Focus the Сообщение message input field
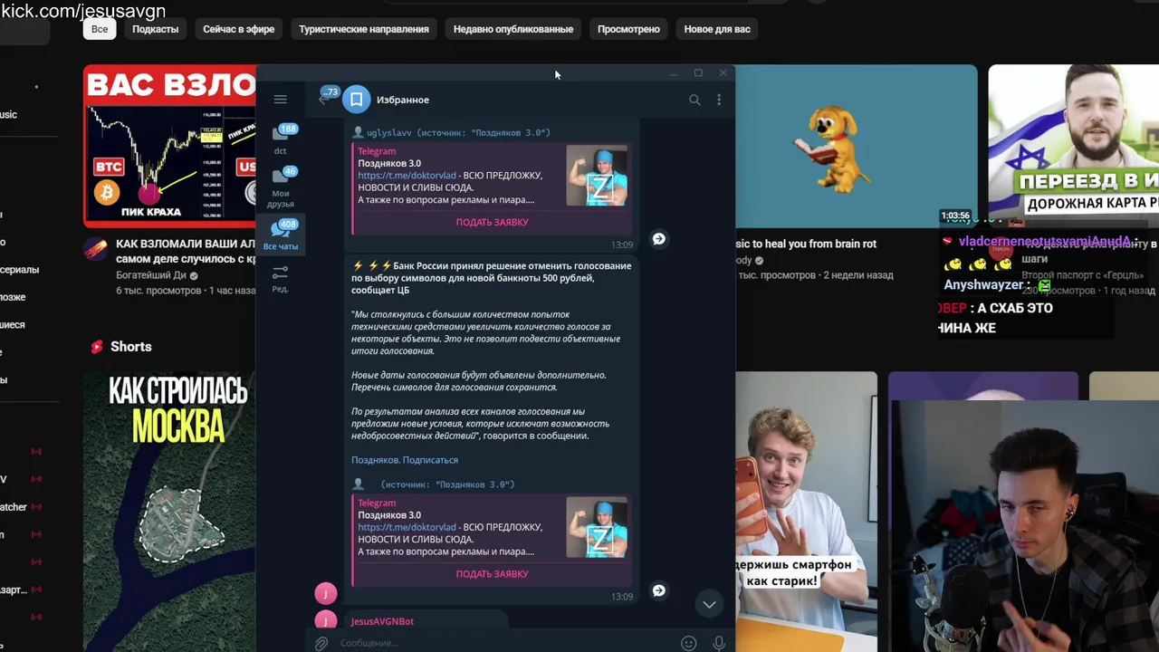 [x=503, y=643]
